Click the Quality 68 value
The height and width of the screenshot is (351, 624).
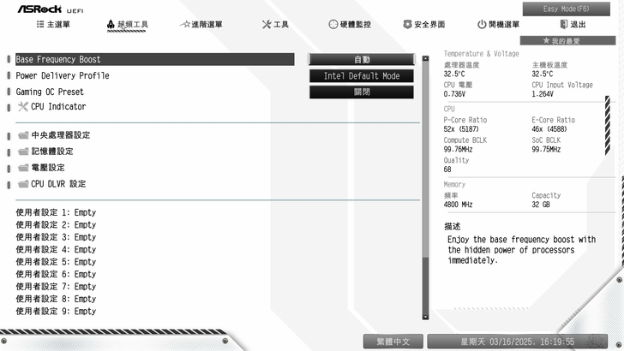click(x=447, y=170)
